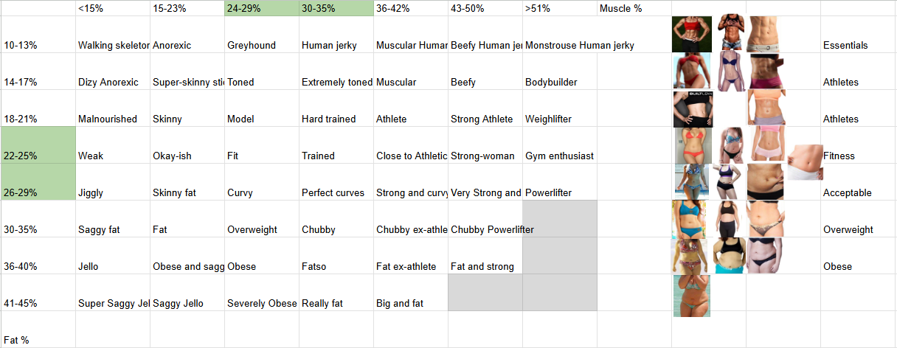Select the 'Perfect curves' cell

pos(336,182)
